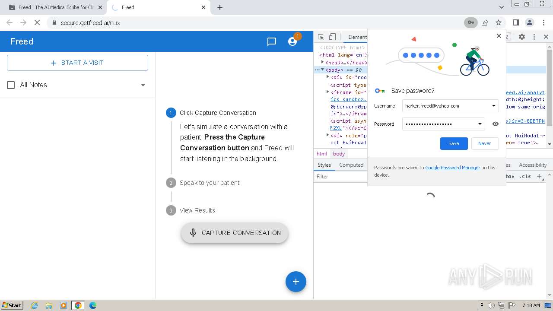Screen dimensions: 553x311
Task: Expand the iframe node in DOM tree
Action: (327, 92)
